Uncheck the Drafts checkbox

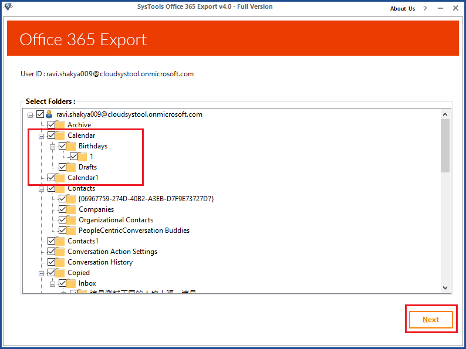pyautogui.click(x=62, y=167)
